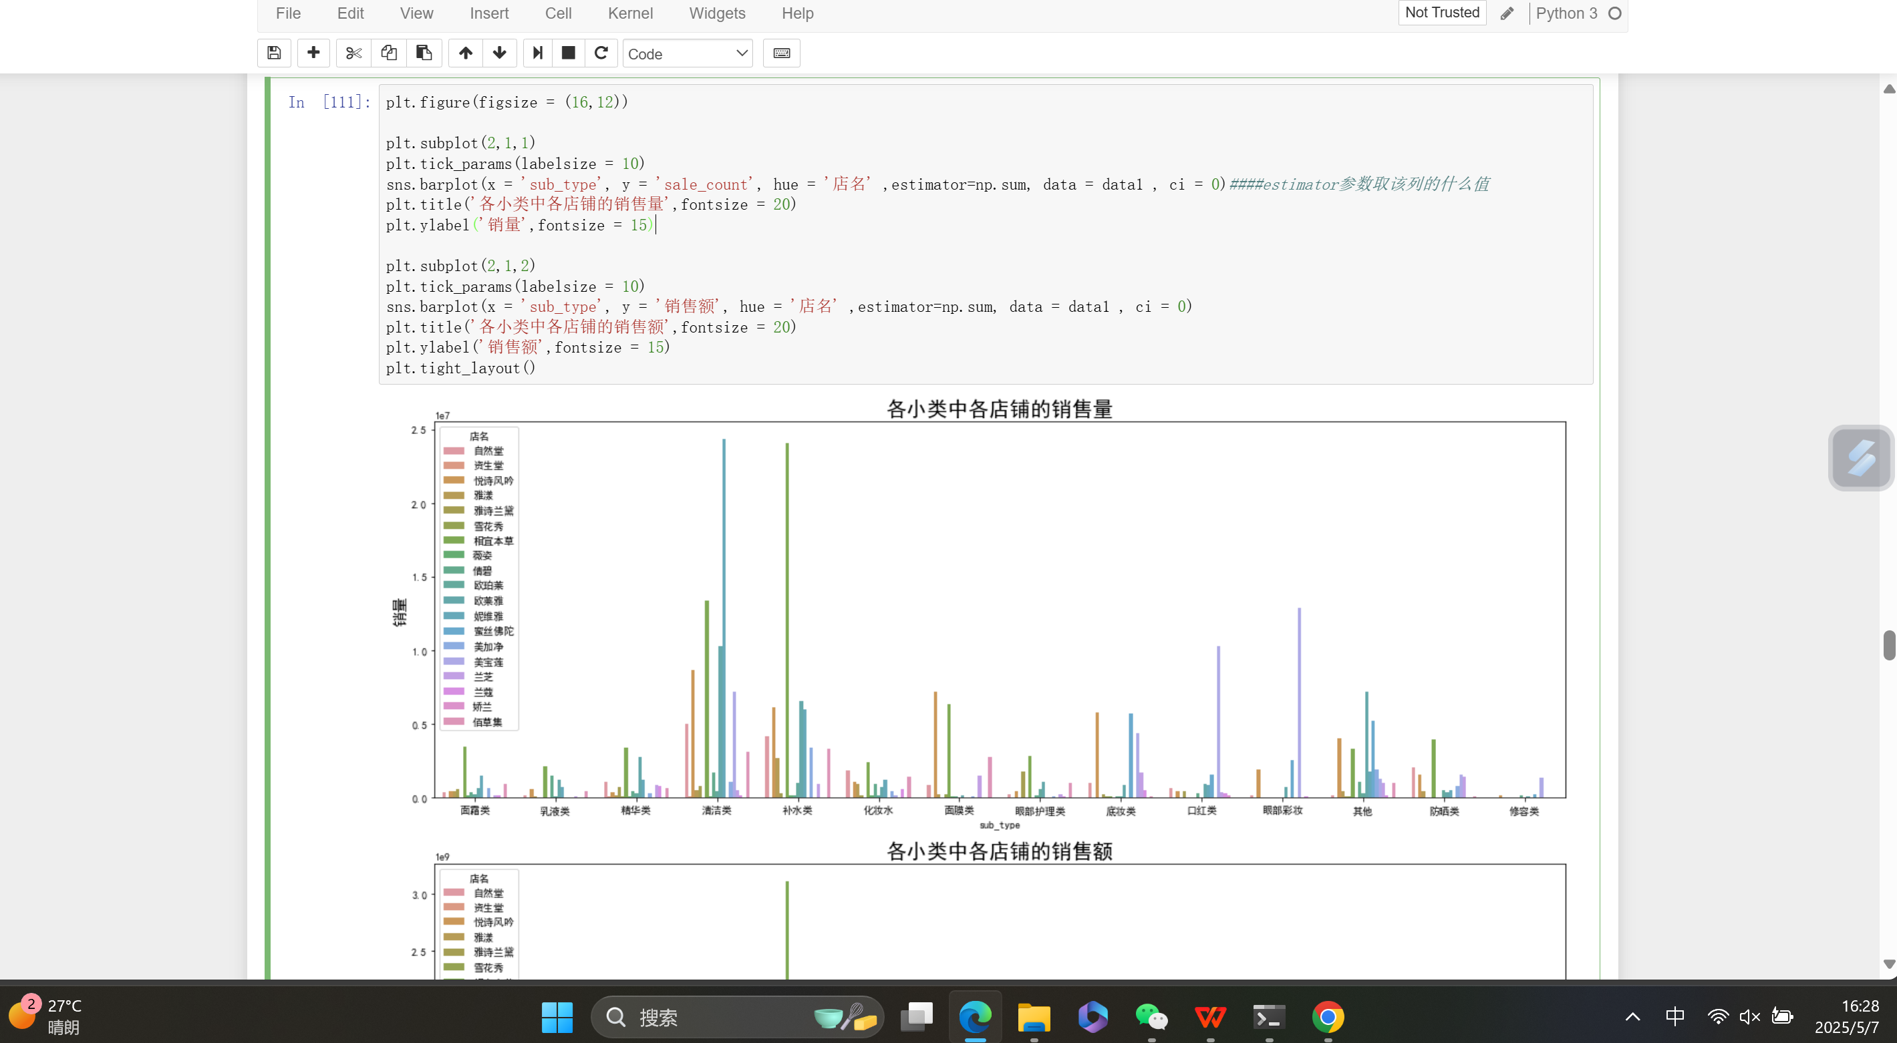Restart the kernel with the circular arrow icon
Viewport: 1897px width, 1043px height.
(601, 53)
